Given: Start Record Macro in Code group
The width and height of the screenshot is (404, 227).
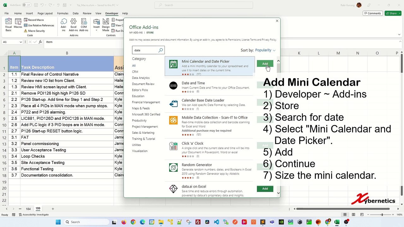Looking at the screenshot, I should (x=34, y=20).
